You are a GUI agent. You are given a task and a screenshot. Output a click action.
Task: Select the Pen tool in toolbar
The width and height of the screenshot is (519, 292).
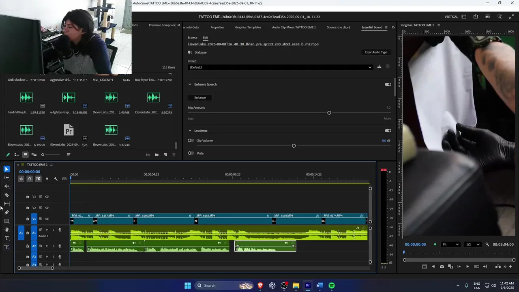pyautogui.click(x=6, y=212)
